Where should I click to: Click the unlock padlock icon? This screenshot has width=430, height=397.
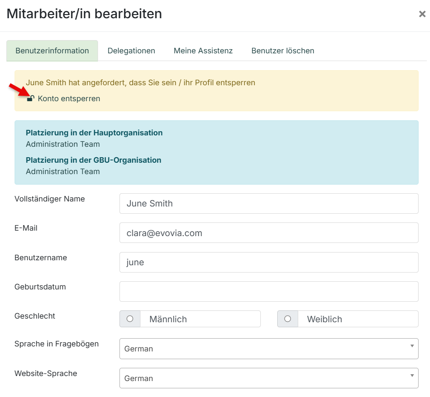tap(31, 98)
